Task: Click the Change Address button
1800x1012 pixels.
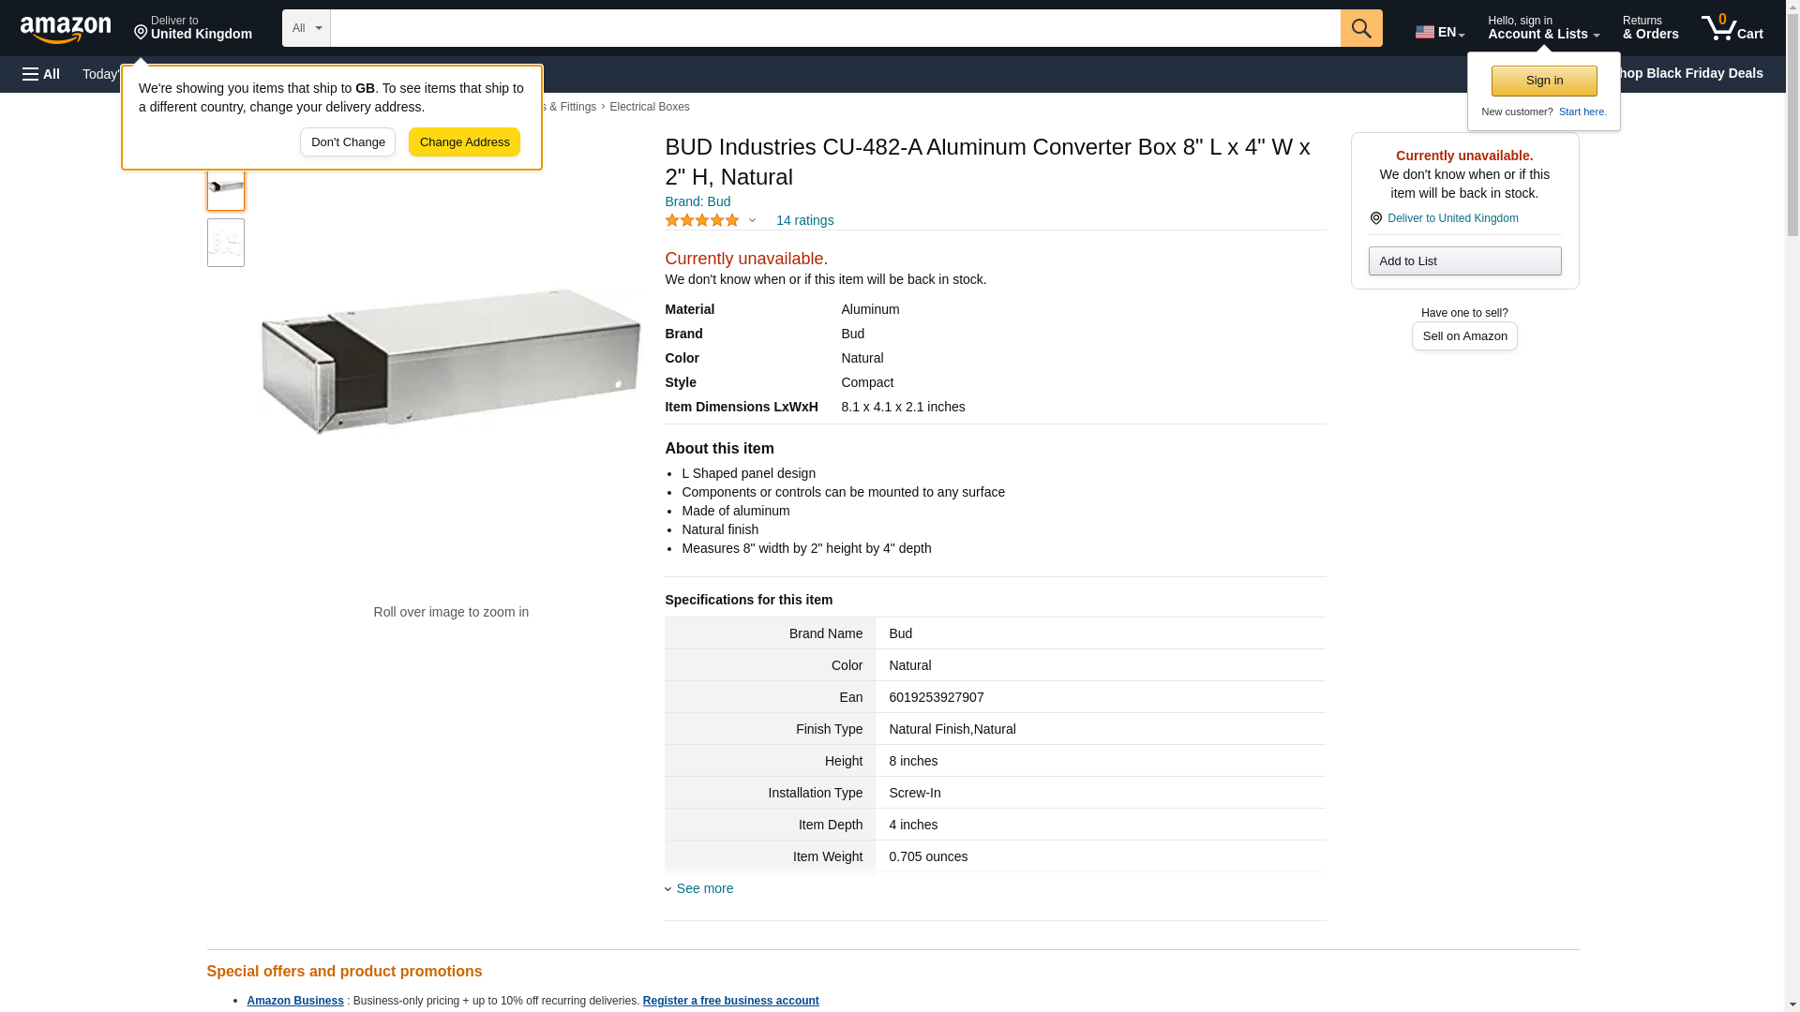Action: [x=464, y=142]
